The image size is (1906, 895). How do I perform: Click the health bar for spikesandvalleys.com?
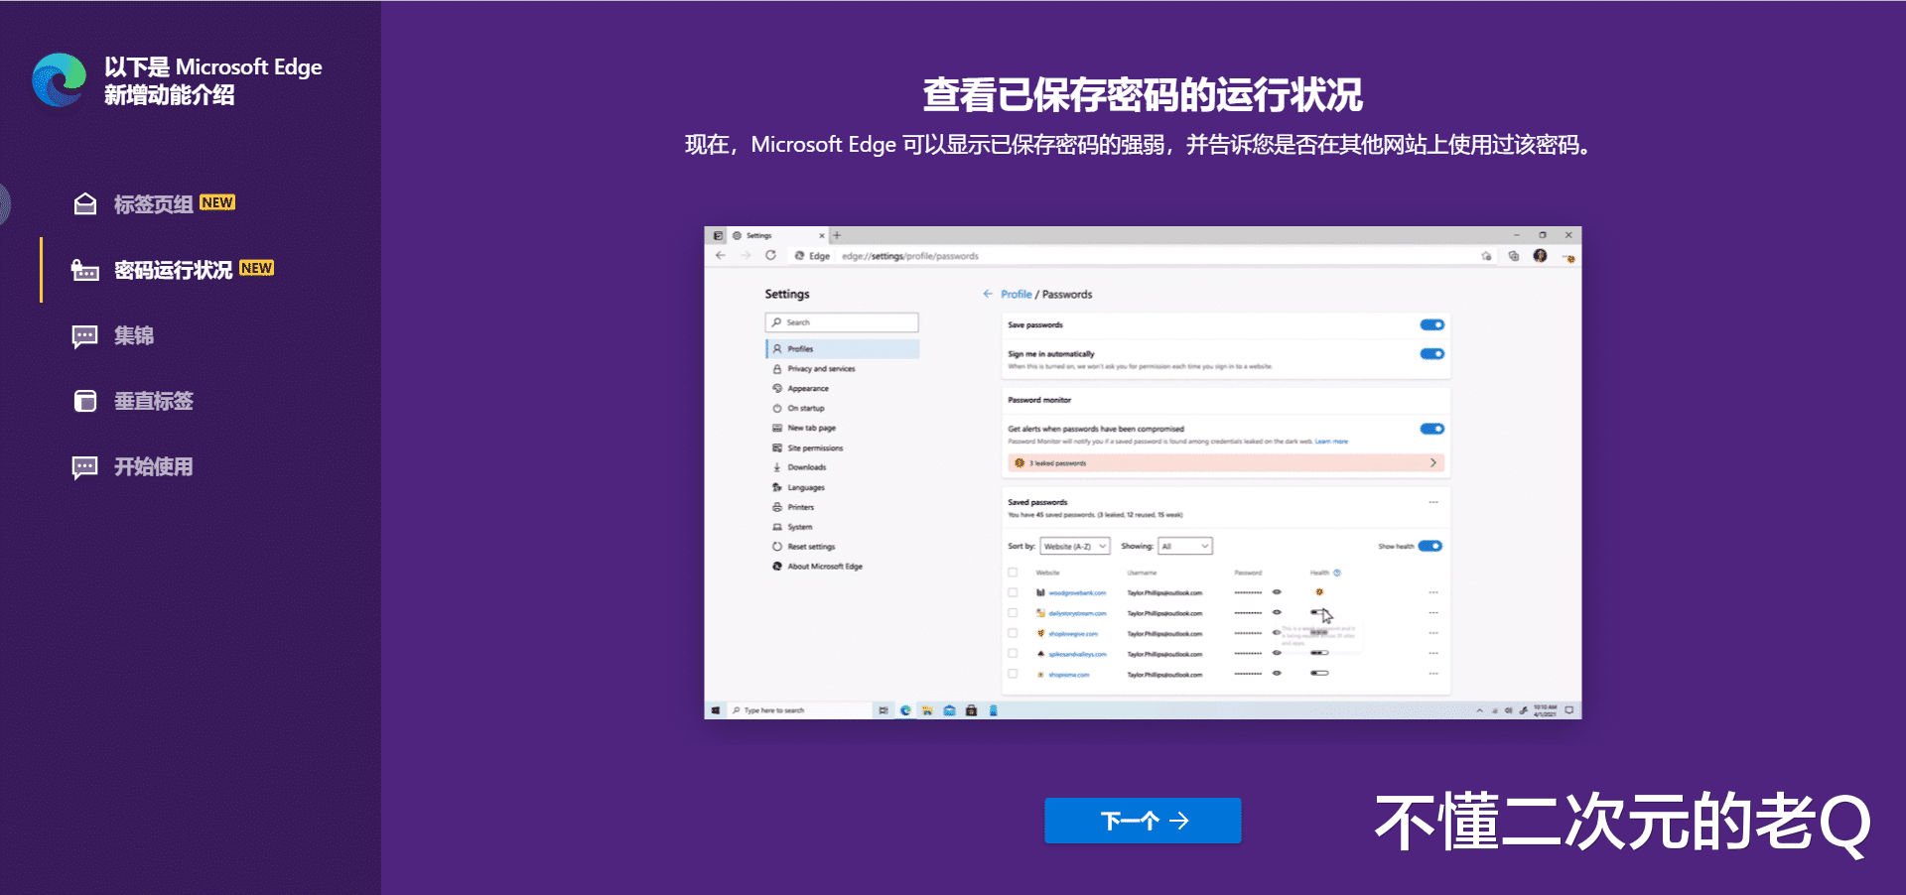[1319, 653]
